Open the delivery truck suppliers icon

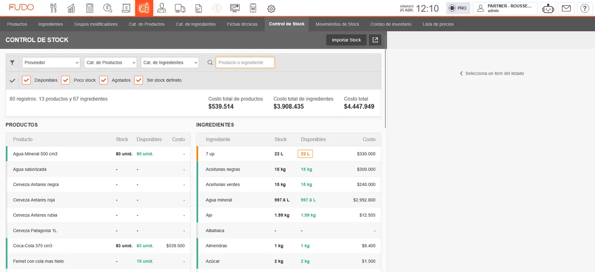180,8
